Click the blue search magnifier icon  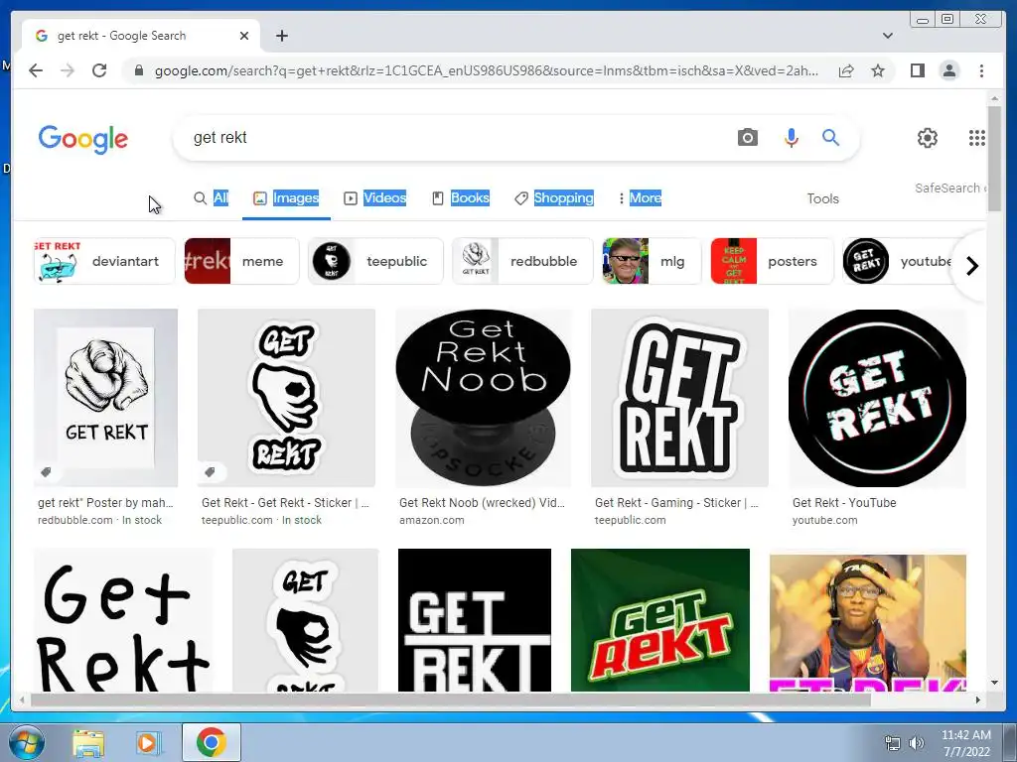coord(831,137)
